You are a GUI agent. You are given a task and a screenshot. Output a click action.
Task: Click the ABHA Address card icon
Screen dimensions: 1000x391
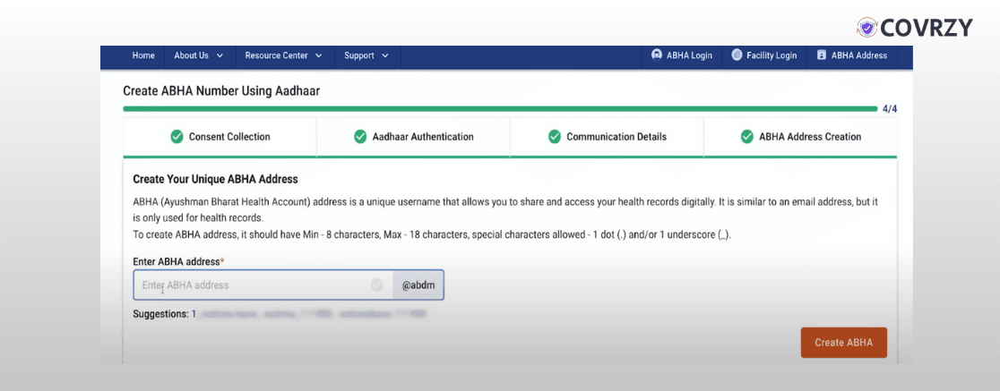point(822,55)
